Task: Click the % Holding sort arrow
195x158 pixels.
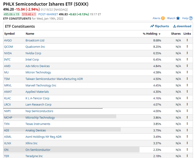Action: (x=160, y=34)
